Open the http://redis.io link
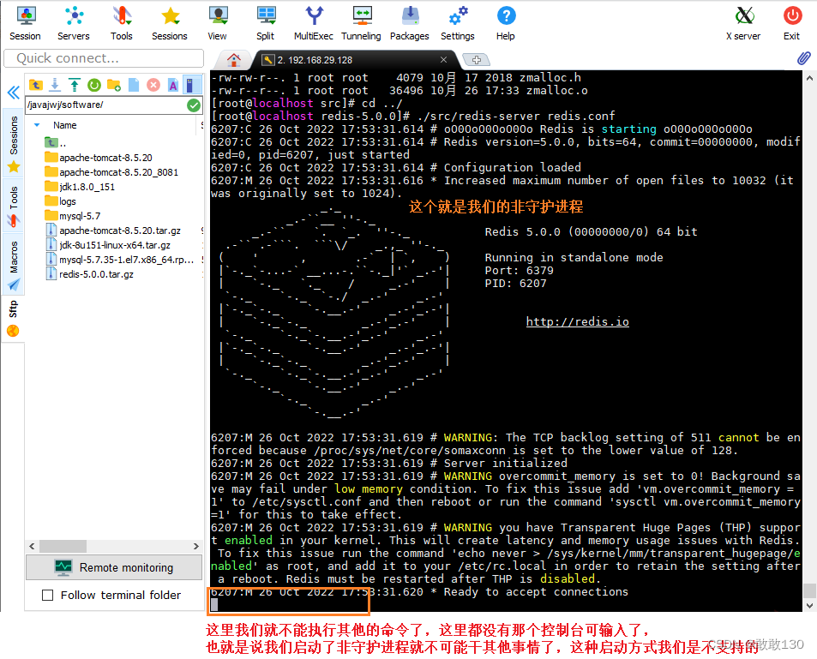Image resolution: width=817 pixels, height=659 pixels. 577,321
